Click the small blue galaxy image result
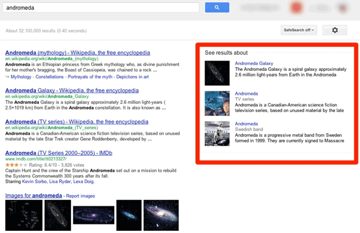Image resolution: width=360 pixels, height=233 pixels. click(129, 215)
